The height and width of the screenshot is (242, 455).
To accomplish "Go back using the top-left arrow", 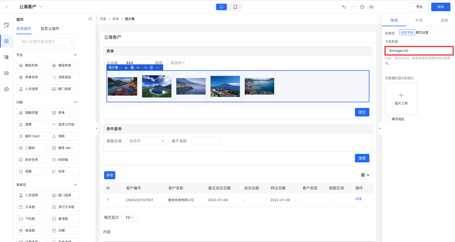I will pos(6,7).
